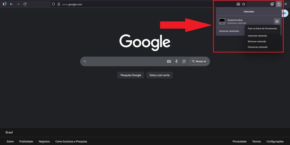Click the padlock site security icon

pyautogui.click(x=59, y=4)
